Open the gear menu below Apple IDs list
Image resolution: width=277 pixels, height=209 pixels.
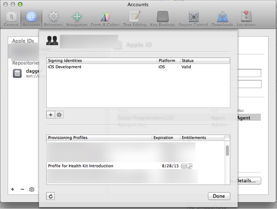[x=31, y=189]
